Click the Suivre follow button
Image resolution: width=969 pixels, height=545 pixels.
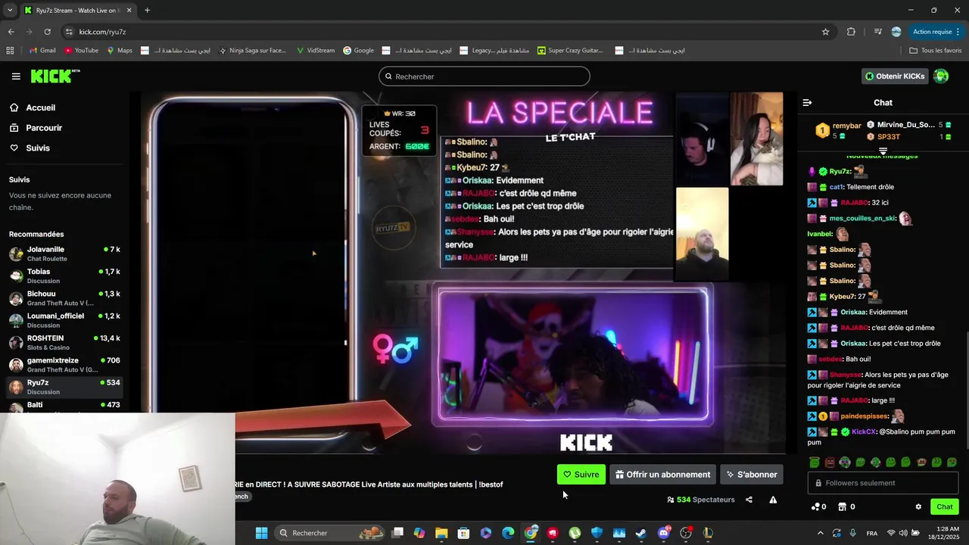coord(581,475)
